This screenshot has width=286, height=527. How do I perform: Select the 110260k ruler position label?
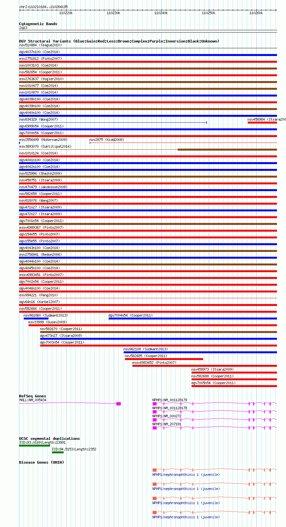(x=256, y=13)
